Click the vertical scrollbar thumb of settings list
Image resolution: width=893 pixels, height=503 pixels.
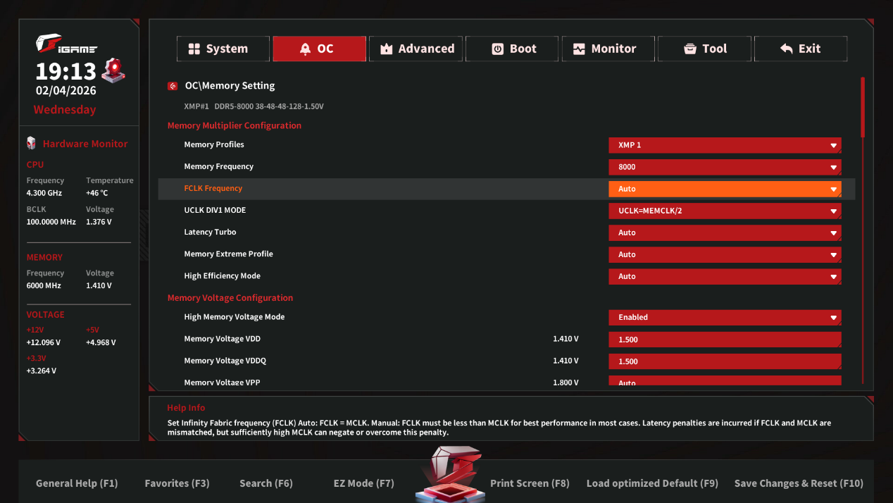point(863,107)
